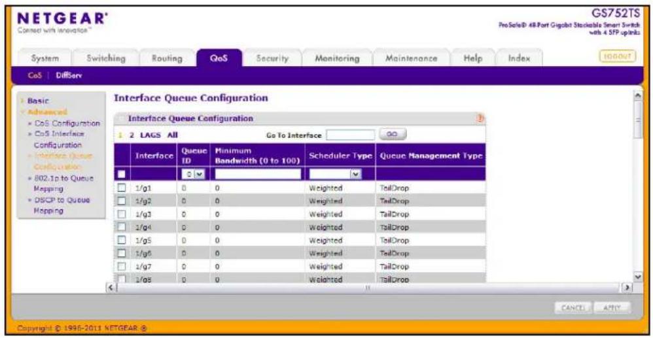Click the GO button
653x338 pixels.
click(393, 135)
